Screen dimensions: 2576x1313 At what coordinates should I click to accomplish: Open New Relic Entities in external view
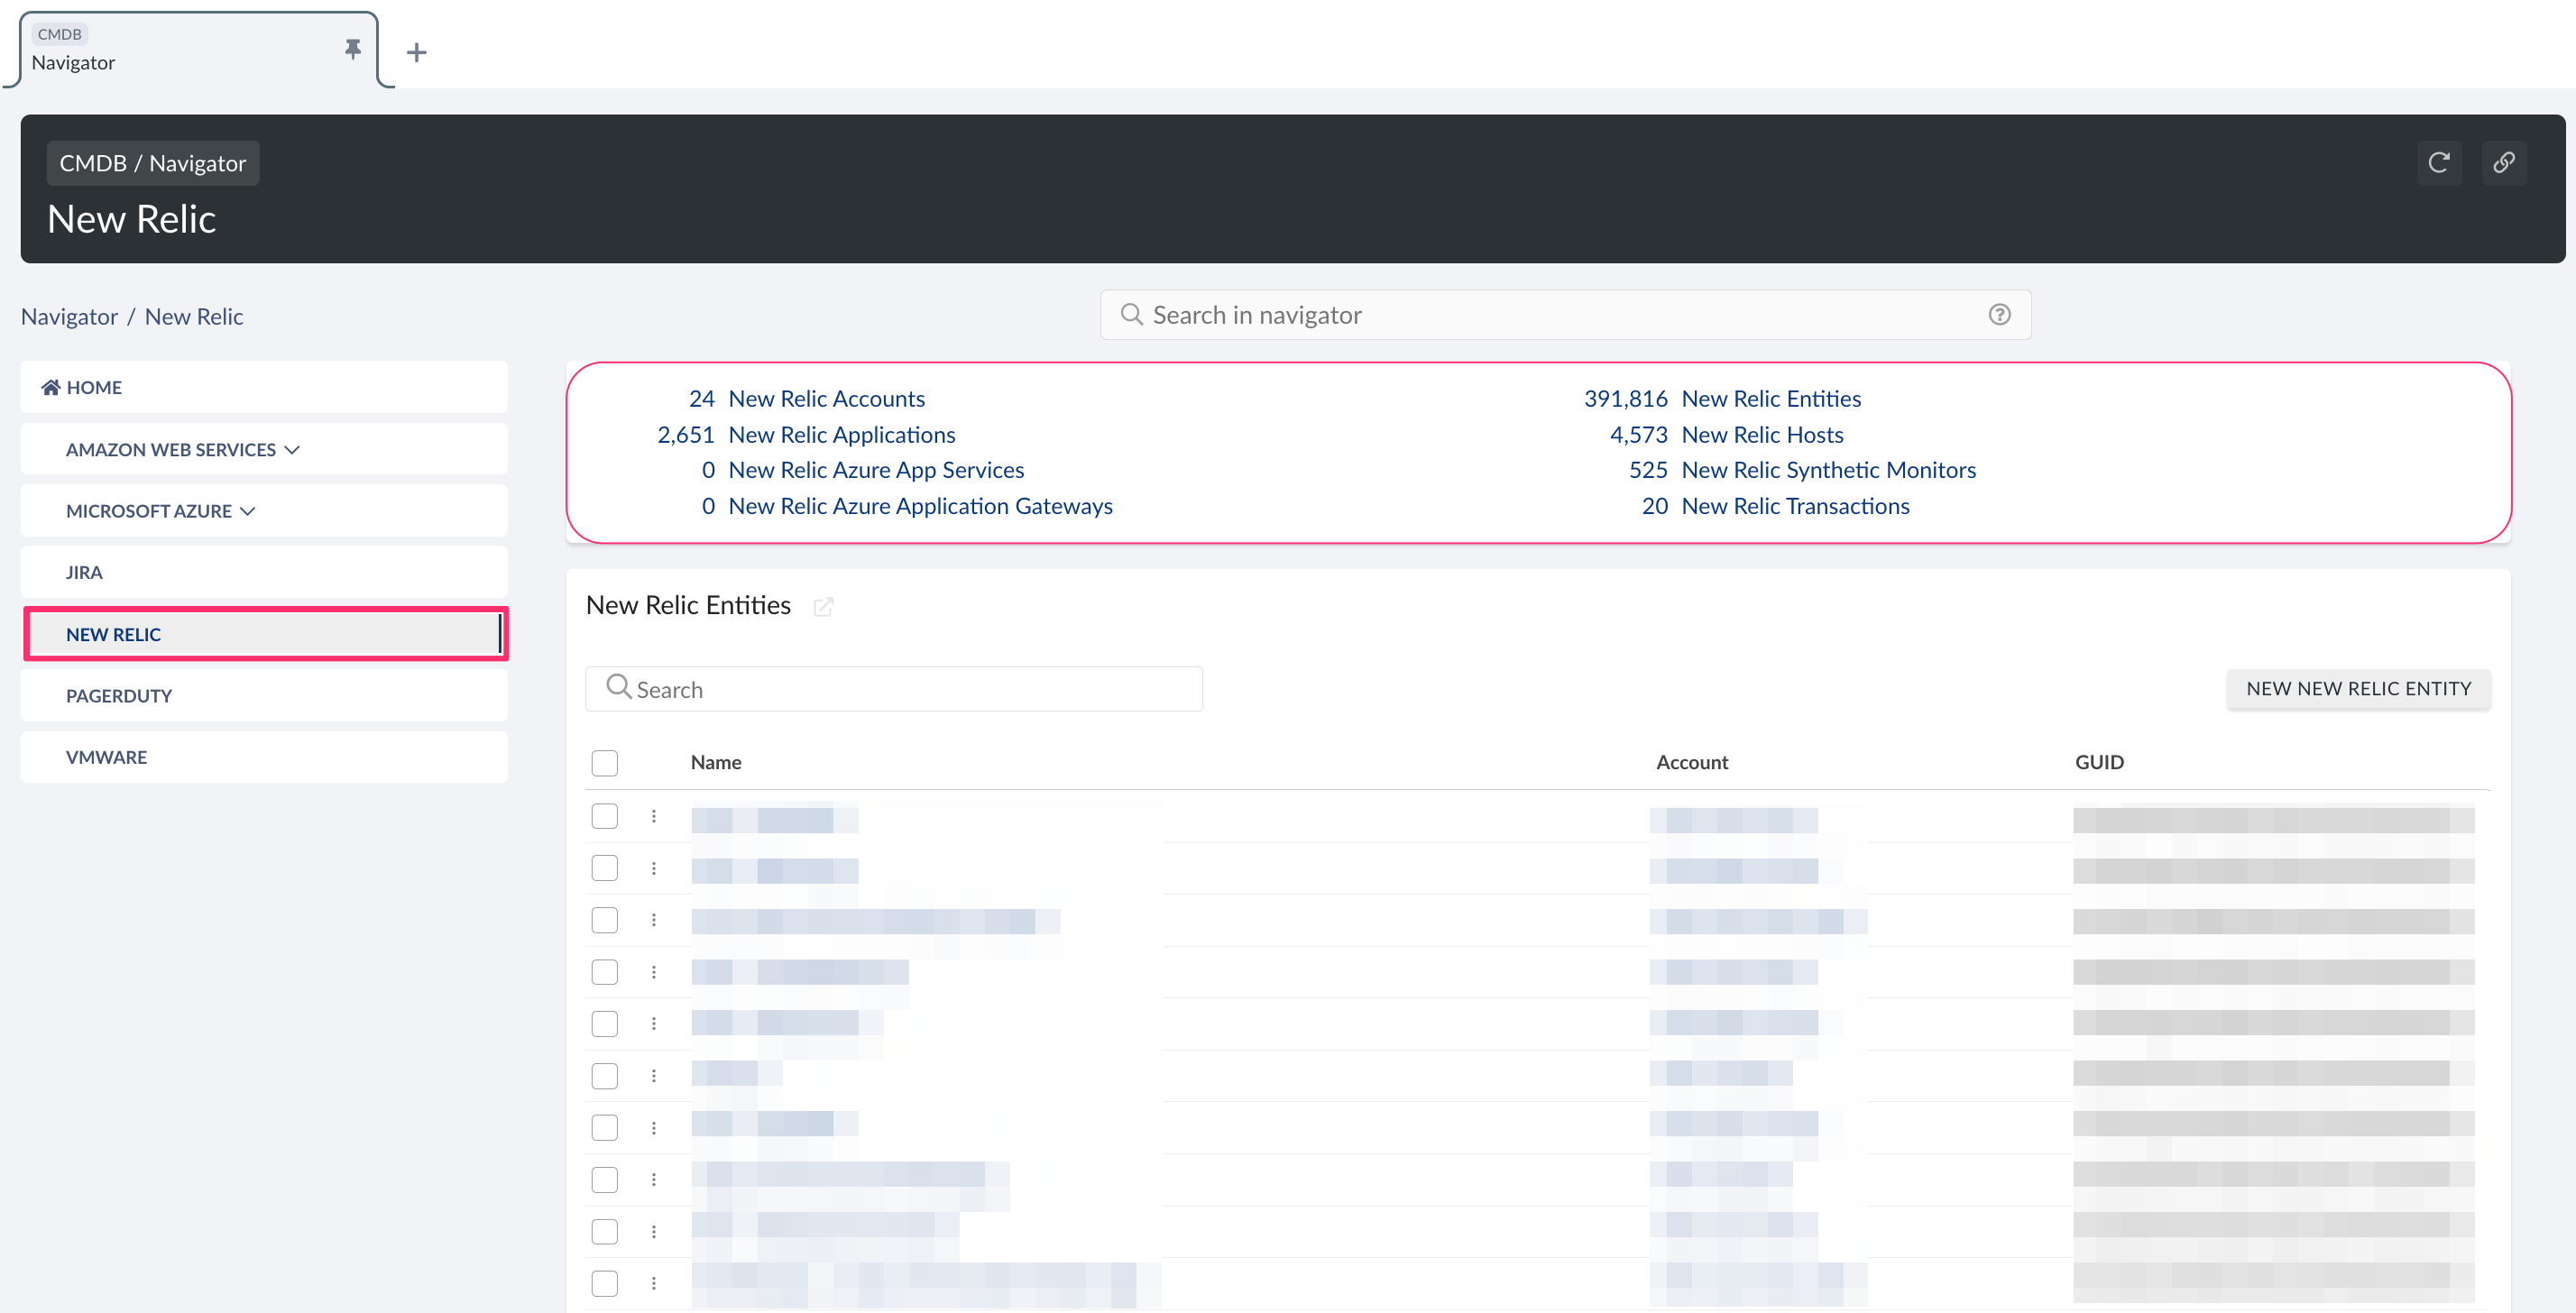point(823,606)
